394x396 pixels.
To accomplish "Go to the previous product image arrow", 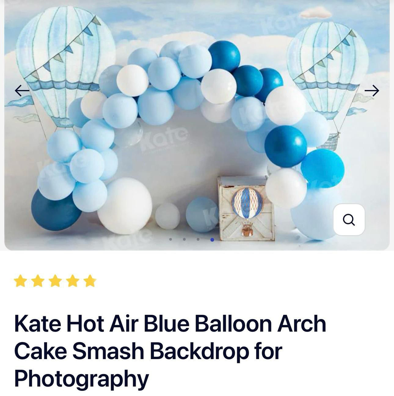I will 22,91.
